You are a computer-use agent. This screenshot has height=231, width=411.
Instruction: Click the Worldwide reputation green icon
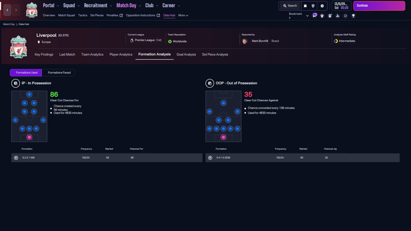click(170, 41)
